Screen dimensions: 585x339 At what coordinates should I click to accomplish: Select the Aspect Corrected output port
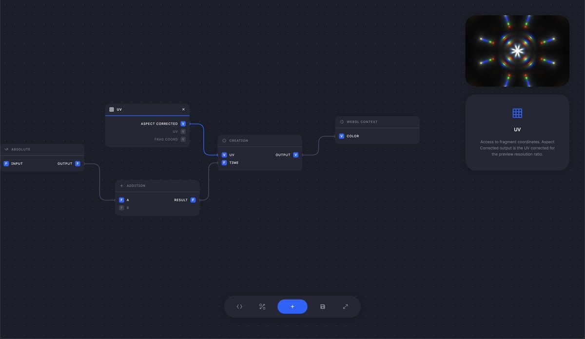pos(183,124)
